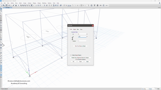Open the Analyze menu

[29, 3]
